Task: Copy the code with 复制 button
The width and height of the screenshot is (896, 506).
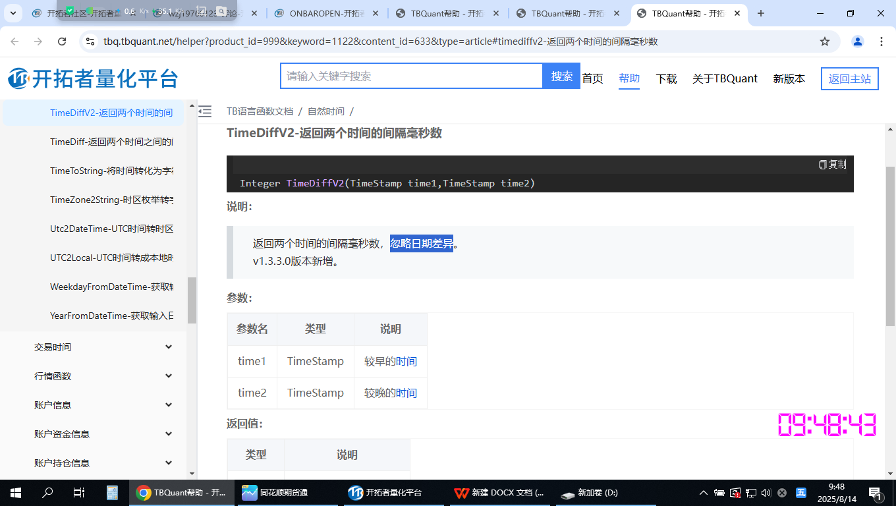Action: tap(833, 165)
